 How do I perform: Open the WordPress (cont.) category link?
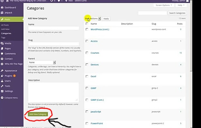tap(100, 29)
